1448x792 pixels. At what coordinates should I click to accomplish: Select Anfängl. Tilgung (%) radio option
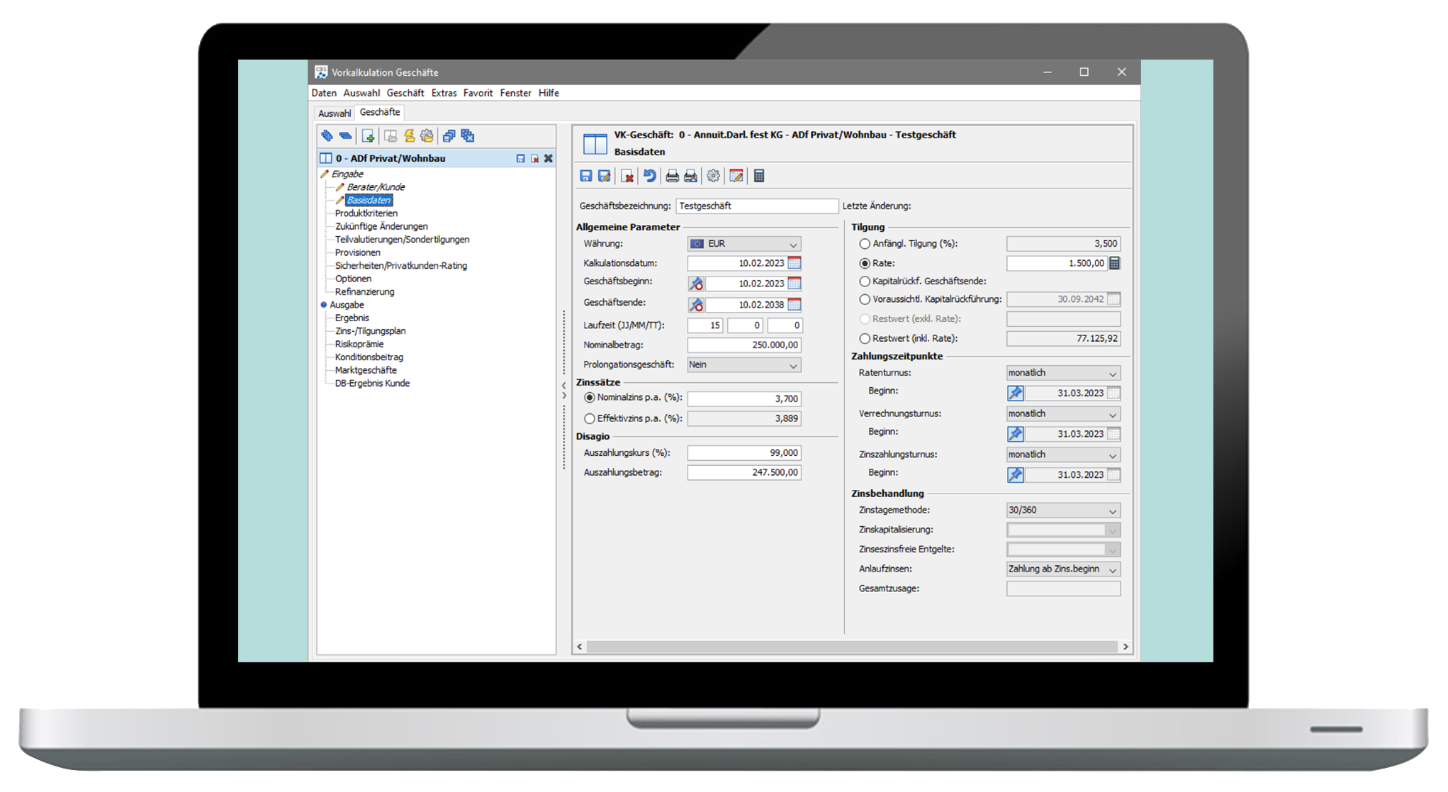865,243
